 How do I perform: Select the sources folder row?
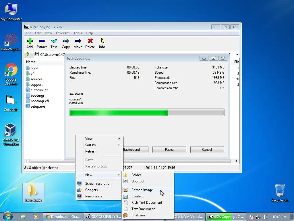coord(34,79)
